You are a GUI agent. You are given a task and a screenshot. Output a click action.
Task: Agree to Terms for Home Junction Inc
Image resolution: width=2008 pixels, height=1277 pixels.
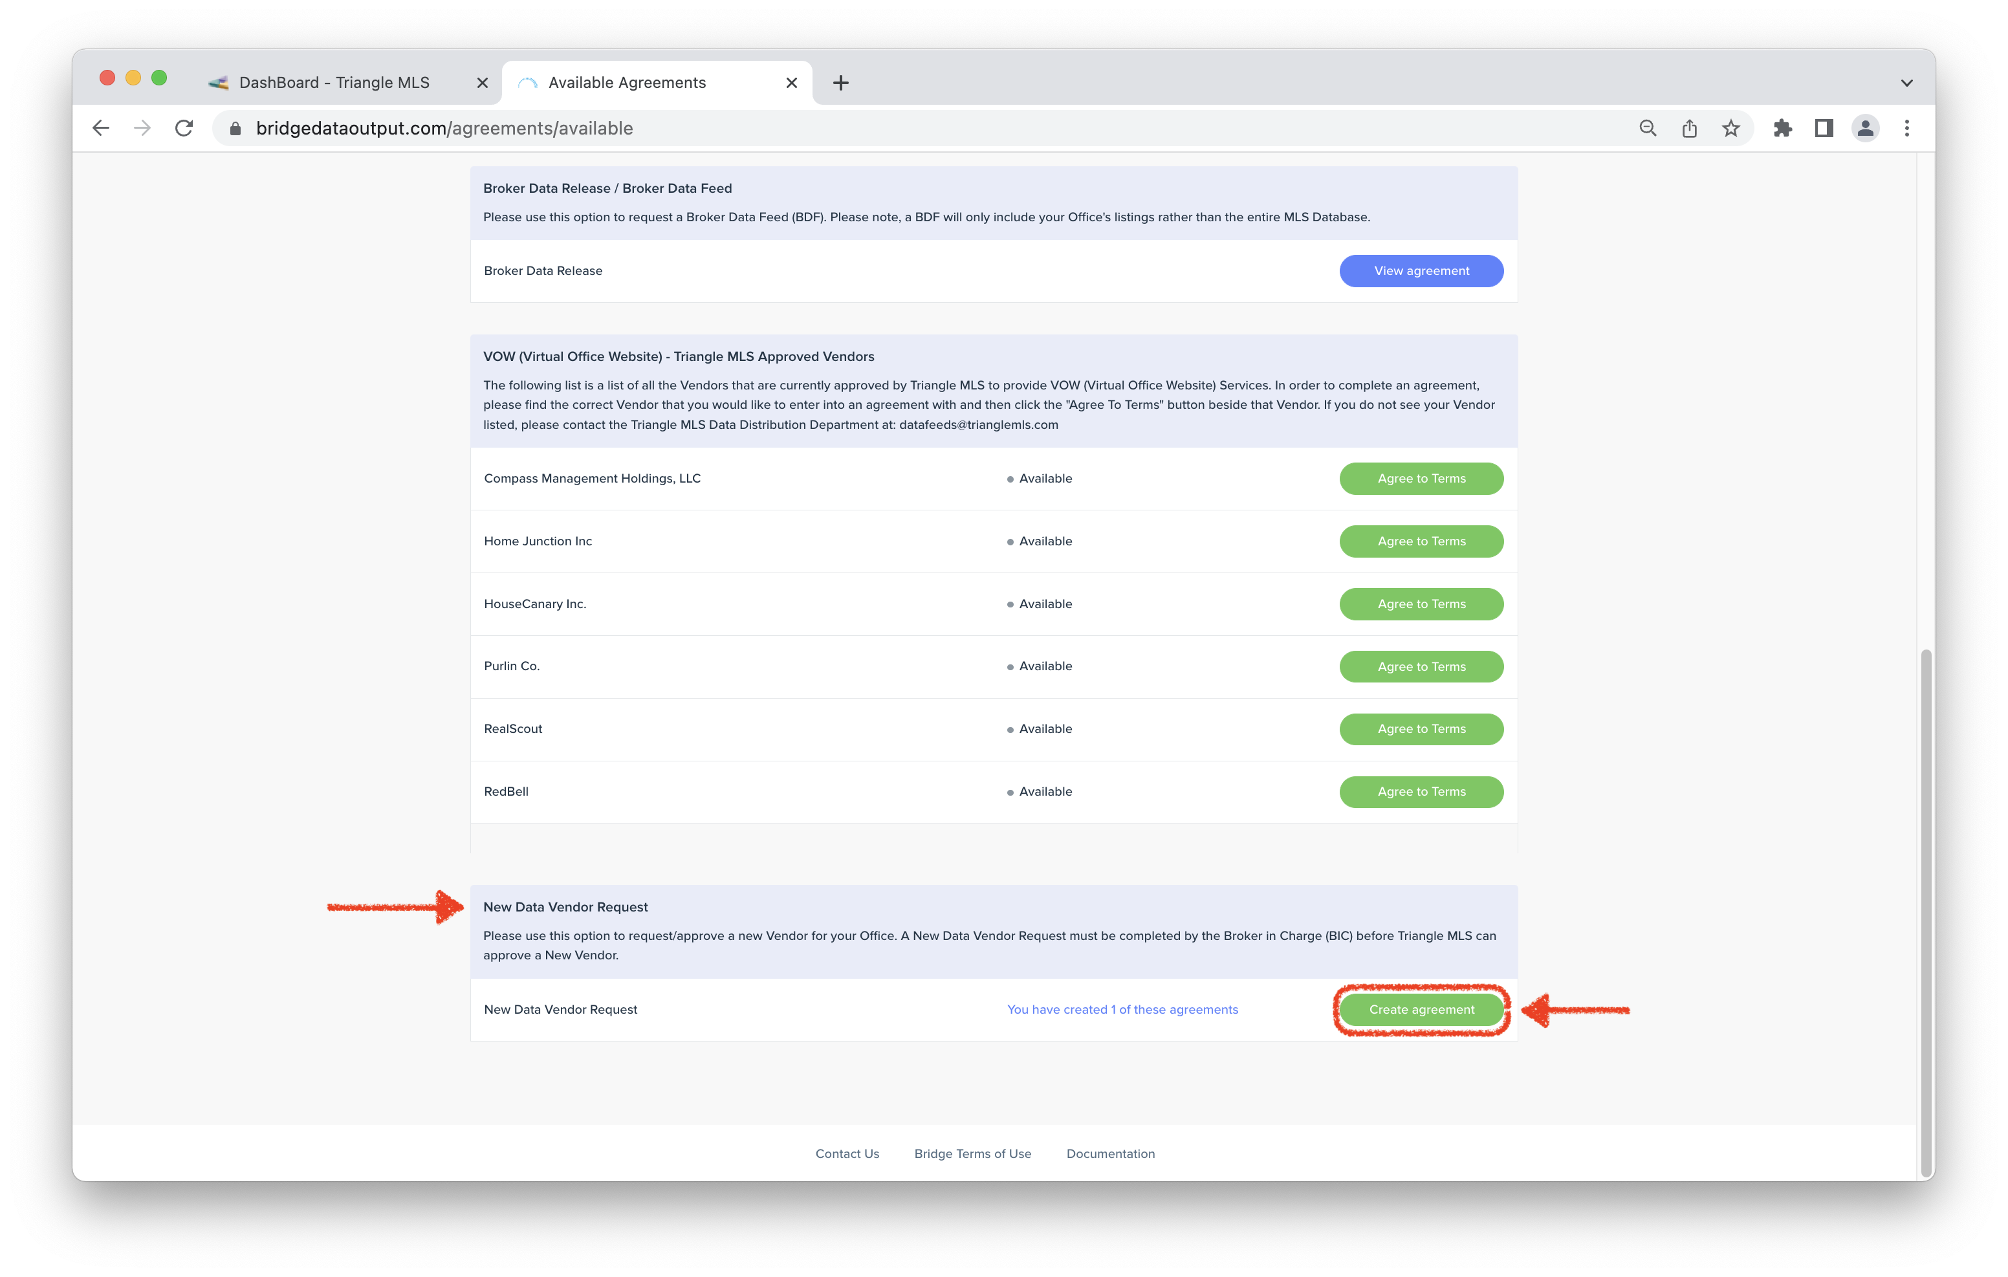[x=1421, y=541]
